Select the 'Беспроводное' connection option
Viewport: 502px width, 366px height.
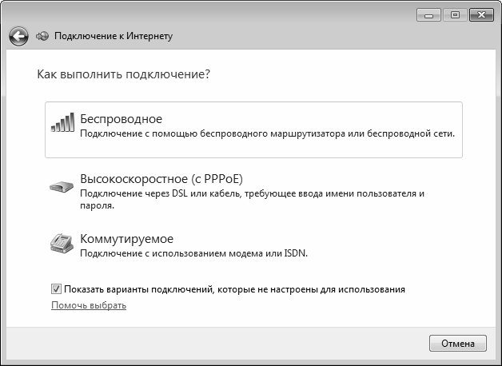click(122, 119)
